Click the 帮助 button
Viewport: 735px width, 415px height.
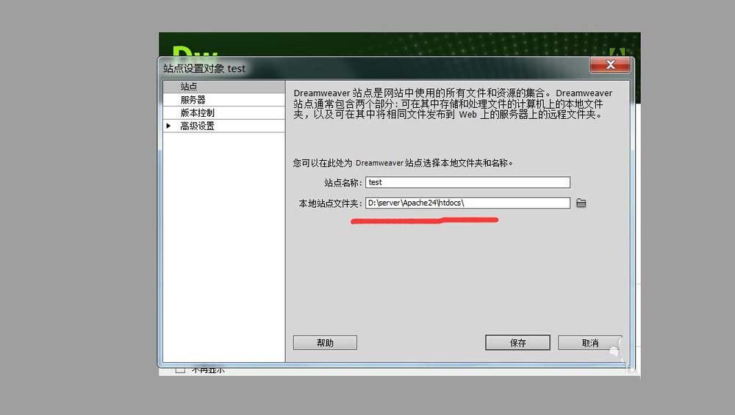(325, 342)
